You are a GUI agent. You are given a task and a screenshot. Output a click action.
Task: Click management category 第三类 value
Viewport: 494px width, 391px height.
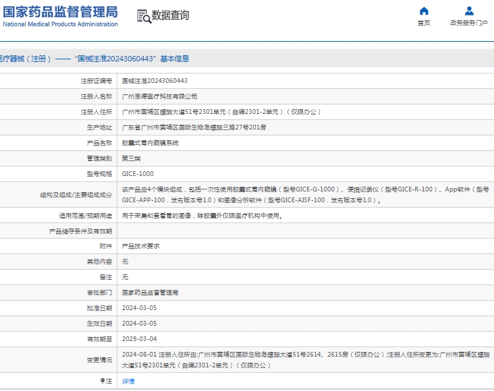click(131, 158)
